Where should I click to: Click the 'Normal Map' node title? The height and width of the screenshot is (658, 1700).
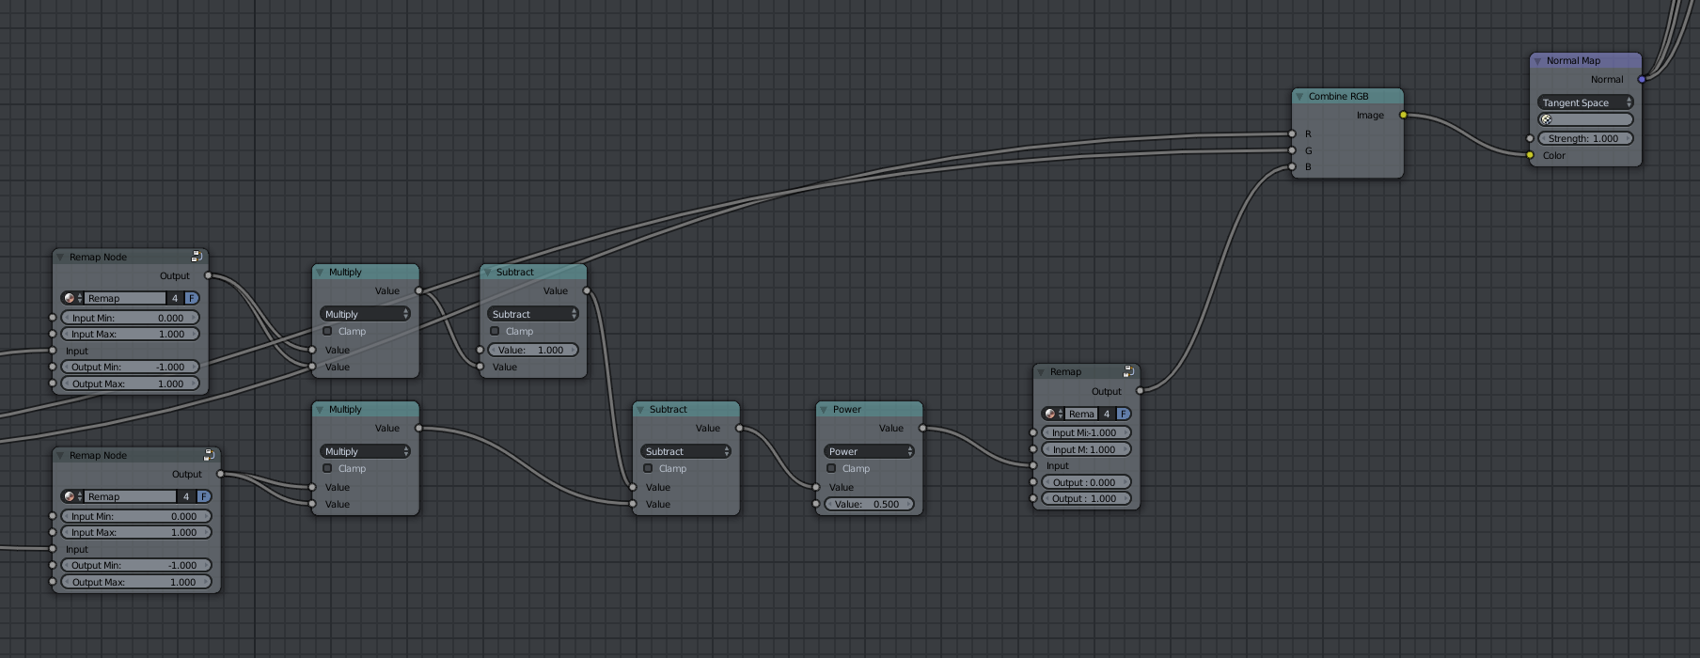coord(1573,60)
